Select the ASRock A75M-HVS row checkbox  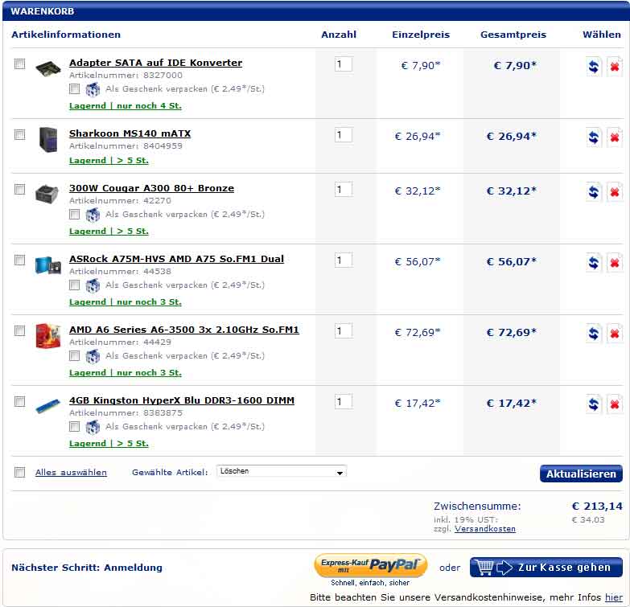(x=19, y=260)
